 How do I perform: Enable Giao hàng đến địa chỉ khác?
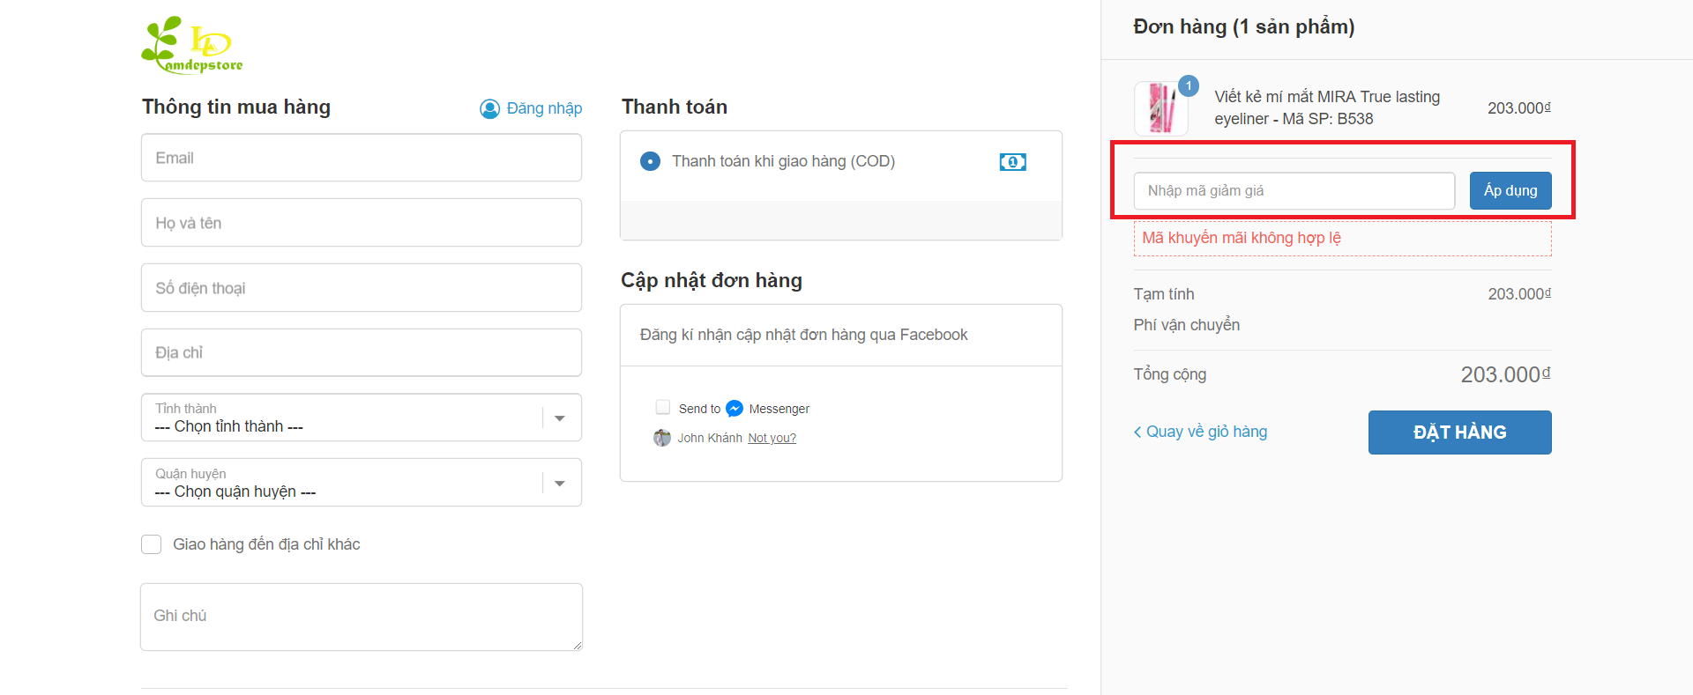pos(152,544)
